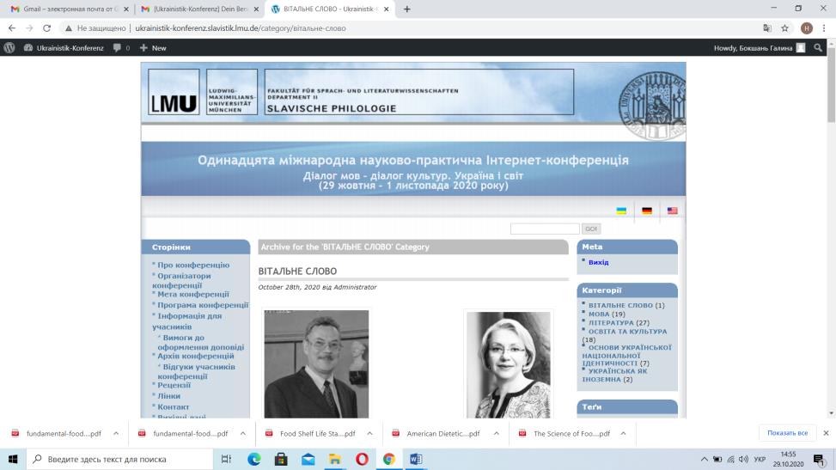The image size is (836, 470).
Task: Open УКРАЇНСЬКА ЯК ІНОЗЕМНА category
Action: (x=614, y=375)
